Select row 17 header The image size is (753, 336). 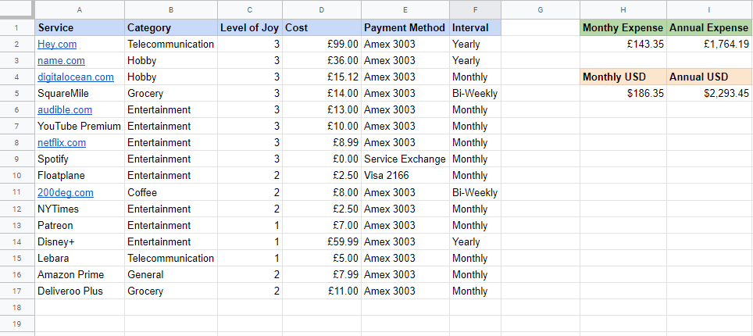pyautogui.click(x=17, y=291)
